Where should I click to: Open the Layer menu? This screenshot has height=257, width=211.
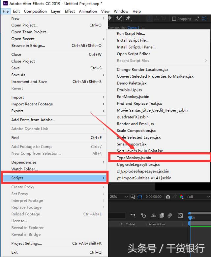coord(56,11)
